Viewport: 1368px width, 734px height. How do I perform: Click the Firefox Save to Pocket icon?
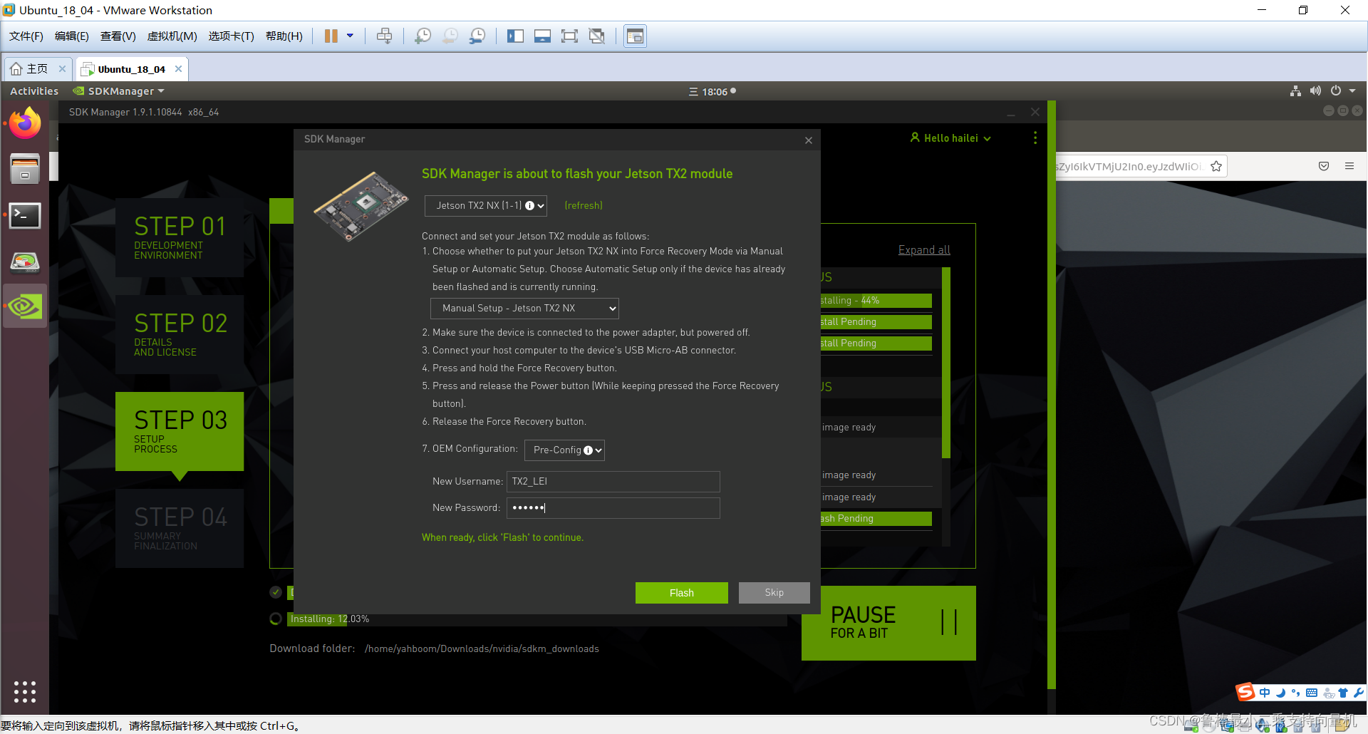point(1324,167)
